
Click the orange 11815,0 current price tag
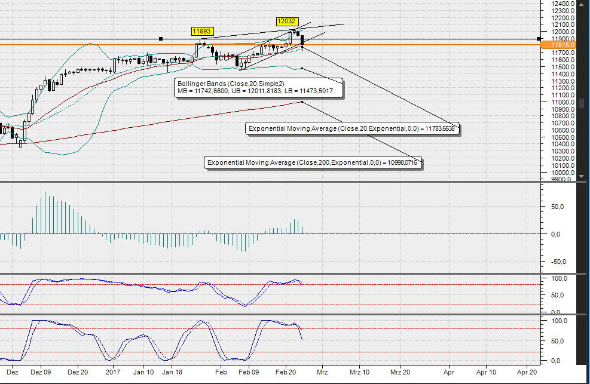click(x=558, y=45)
